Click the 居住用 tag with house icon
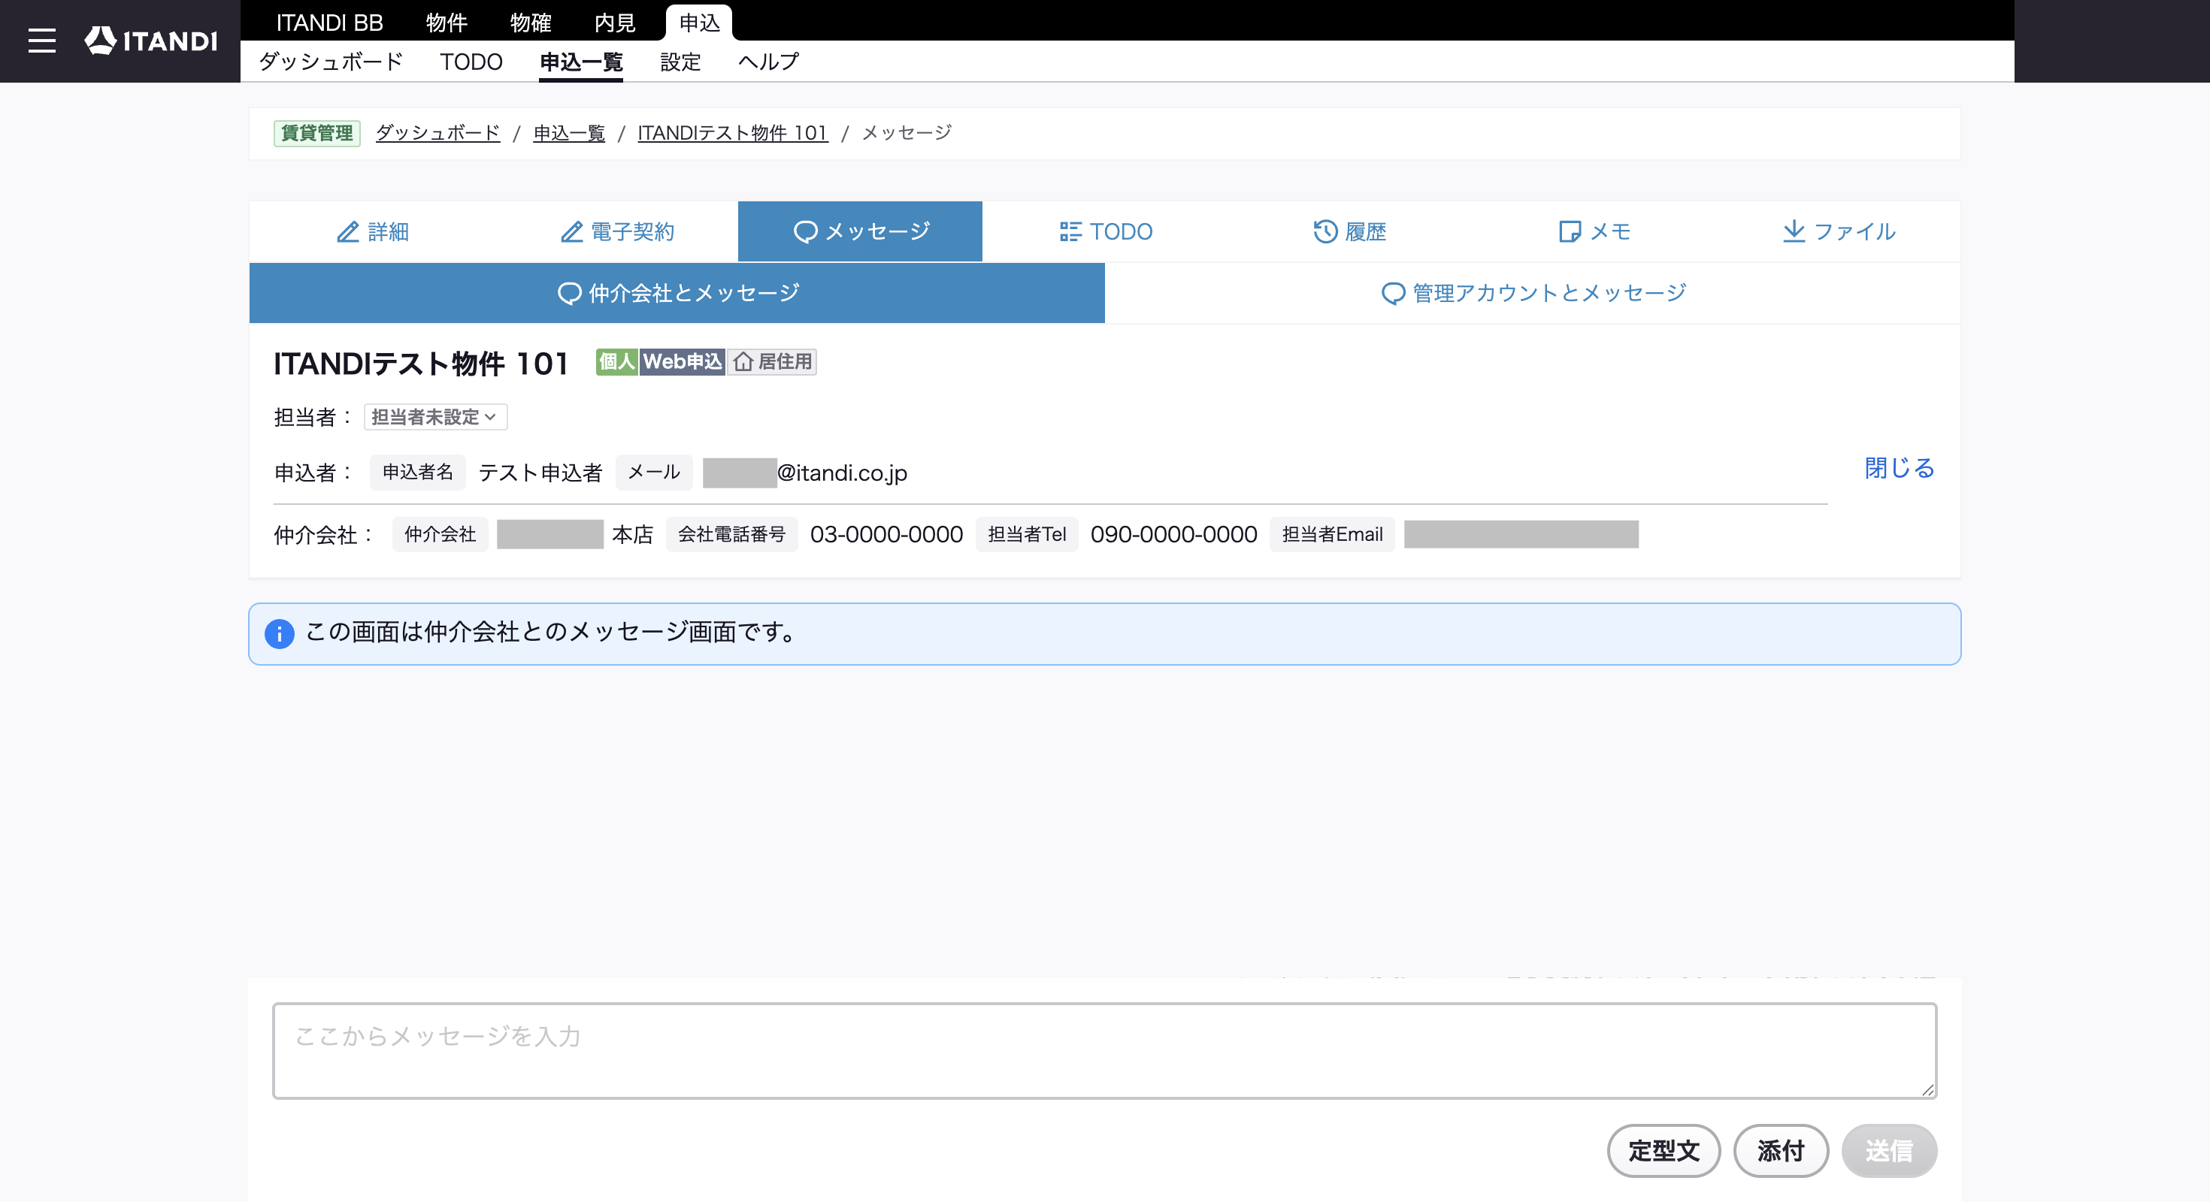Viewport: 2210px width, 1202px height. click(x=772, y=362)
